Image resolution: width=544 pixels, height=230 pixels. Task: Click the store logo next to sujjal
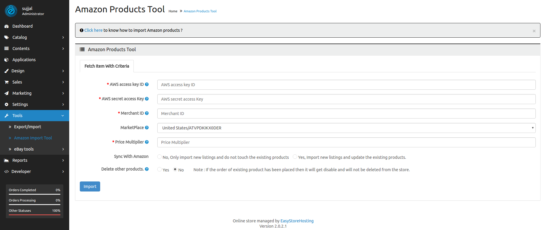11,11
